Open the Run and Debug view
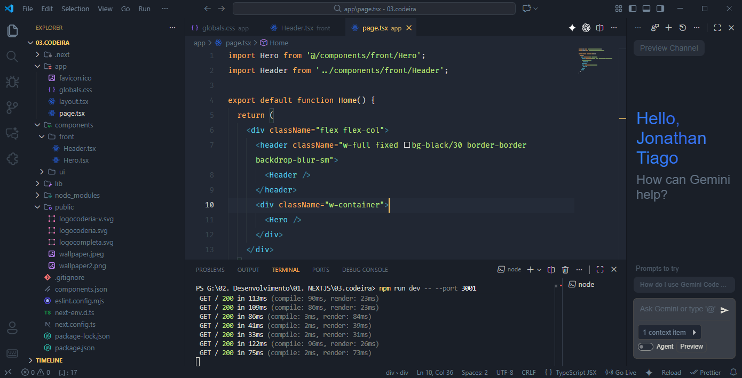The height and width of the screenshot is (378, 742). (x=12, y=82)
